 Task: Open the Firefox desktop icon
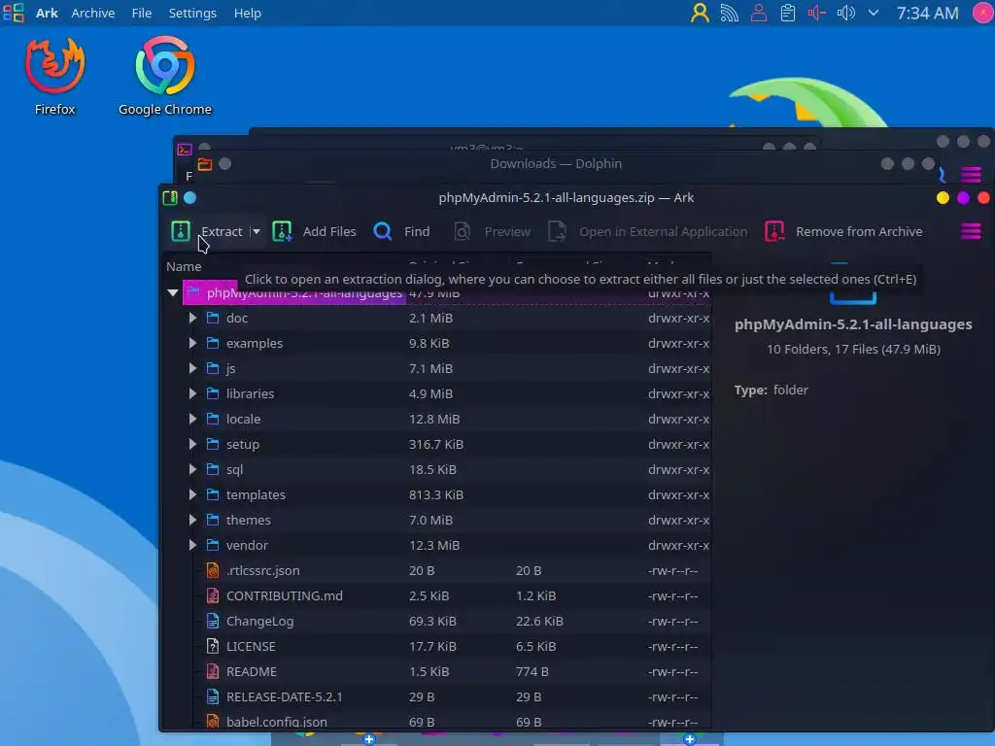[x=54, y=76]
